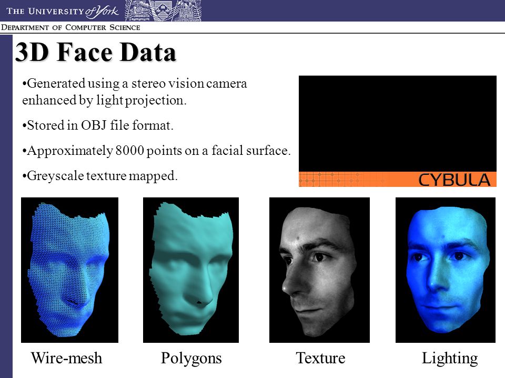This screenshot has height=378, width=505.
Task: Click the bullet about stereo vision camera
Action: (x=135, y=91)
